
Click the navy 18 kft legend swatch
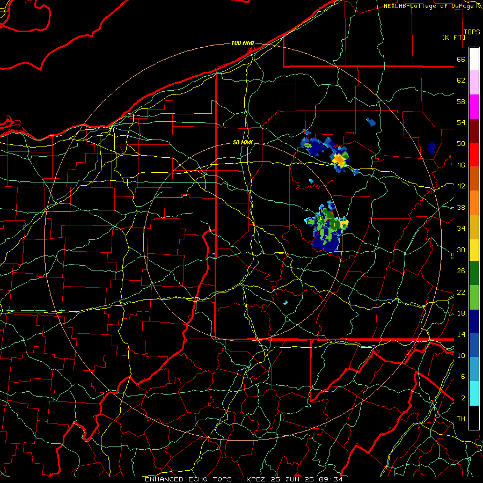coord(474,321)
